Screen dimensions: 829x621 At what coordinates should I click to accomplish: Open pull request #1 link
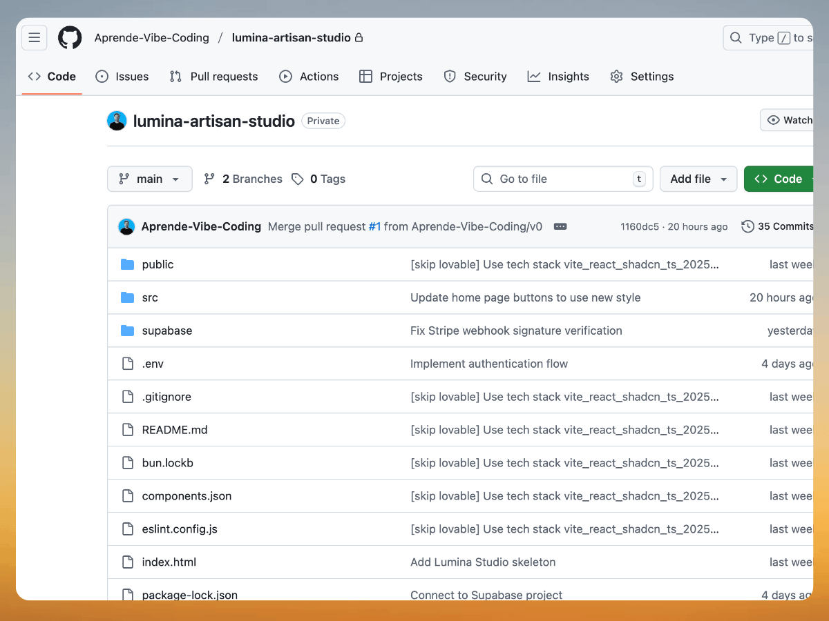pyautogui.click(x=374, y=226)
